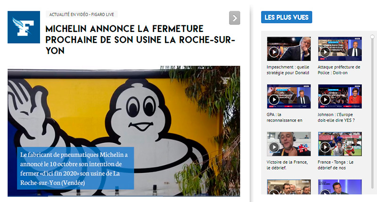Play the GPA reconnaissance video
377x202 pixels.
click(289, 96)
